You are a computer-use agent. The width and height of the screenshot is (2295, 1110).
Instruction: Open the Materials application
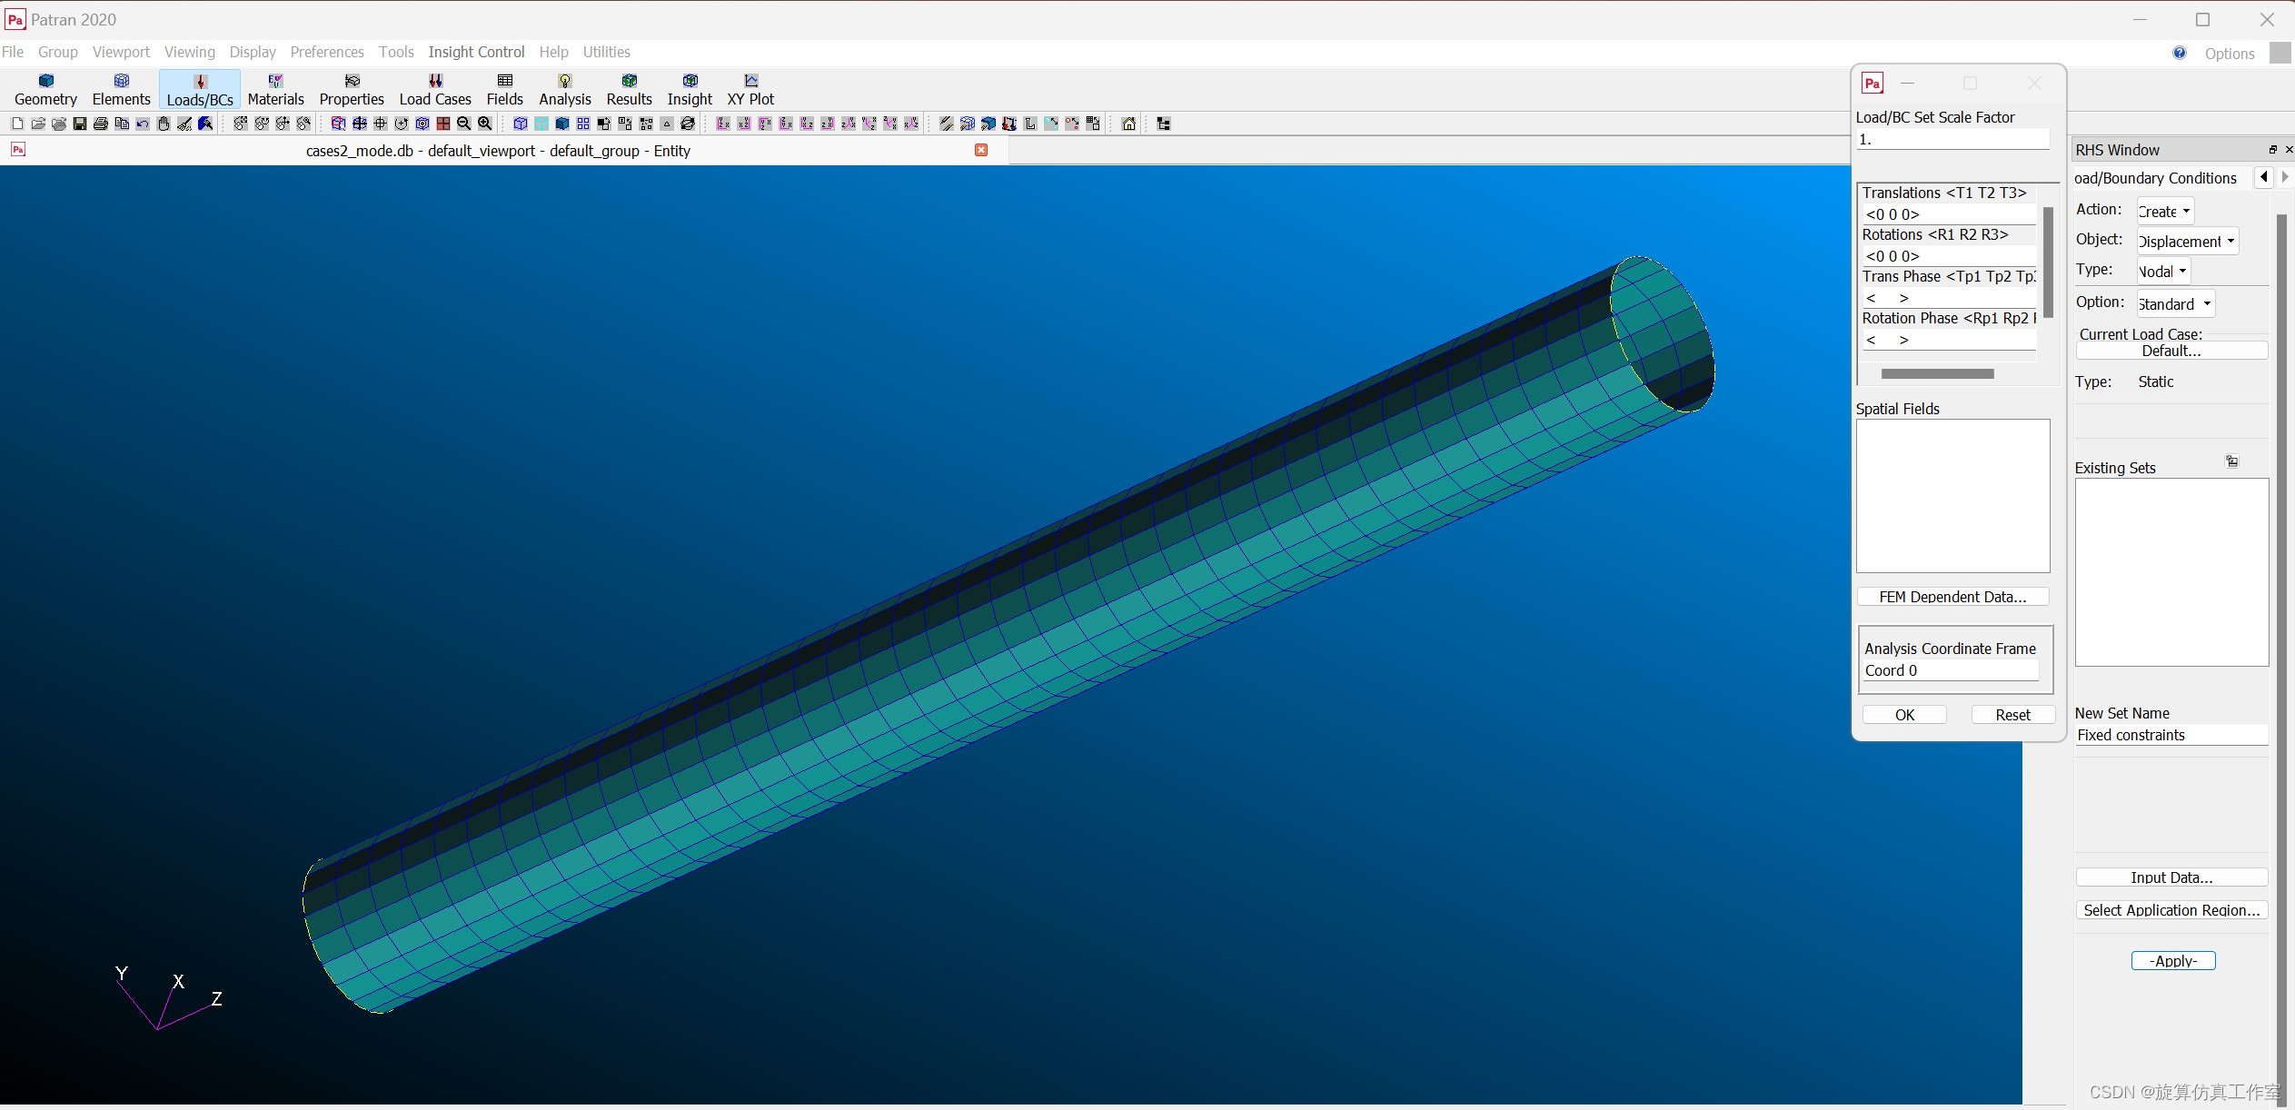[x=275, y=90]
